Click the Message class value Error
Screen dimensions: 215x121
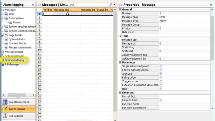tap(162, 17)
